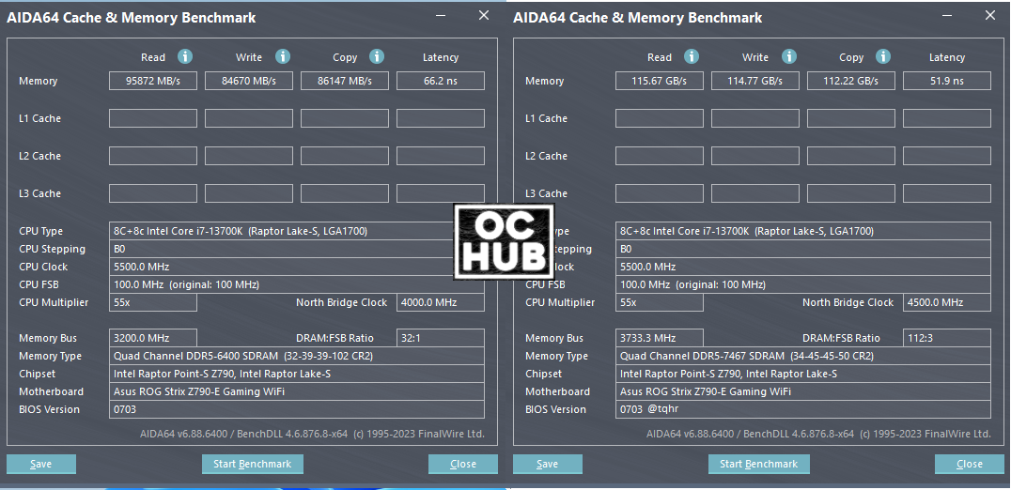The height and width of the screenshot is (490, 1011).
Task: Click the Read info icon in left window
Action: [185, 57]
